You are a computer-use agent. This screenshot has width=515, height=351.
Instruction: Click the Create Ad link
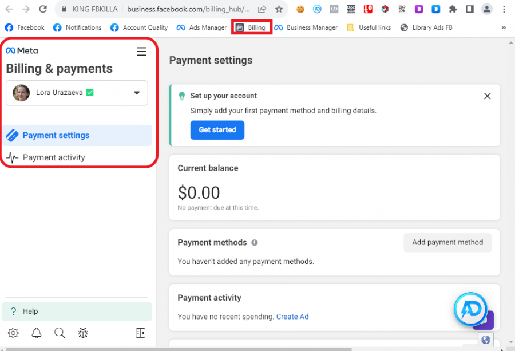[292, 317]
